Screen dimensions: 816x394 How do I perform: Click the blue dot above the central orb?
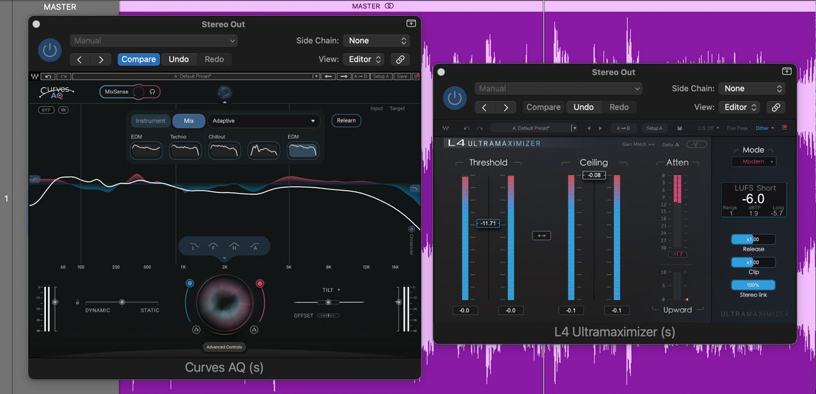pos(189,283)
